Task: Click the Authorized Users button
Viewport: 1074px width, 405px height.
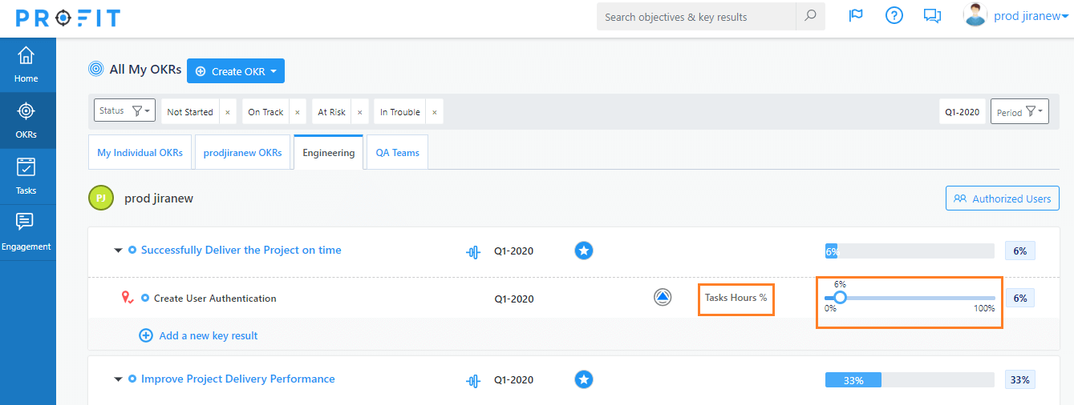Action: pyautogui.click(x=1003, y=198)
